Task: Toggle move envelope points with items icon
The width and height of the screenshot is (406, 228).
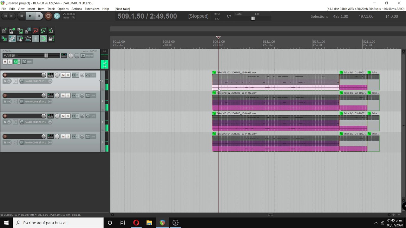Action: pos(28,39)
